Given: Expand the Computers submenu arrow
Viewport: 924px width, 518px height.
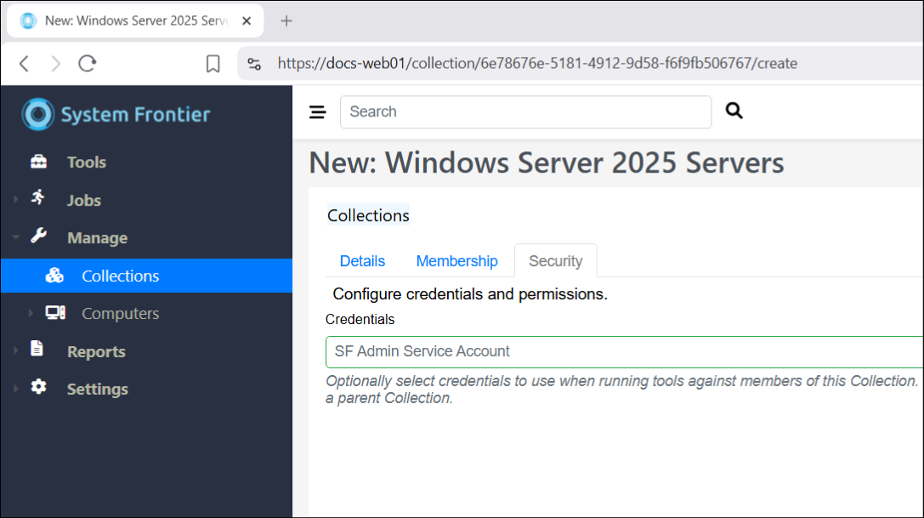Looking at the screenshot, I should (x=31, y=313).
